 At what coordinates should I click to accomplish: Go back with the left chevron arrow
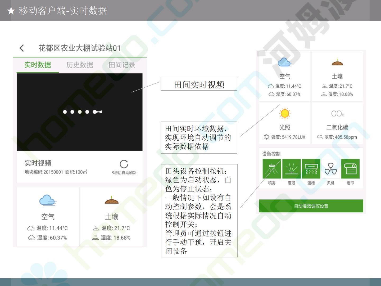[22, 48]
